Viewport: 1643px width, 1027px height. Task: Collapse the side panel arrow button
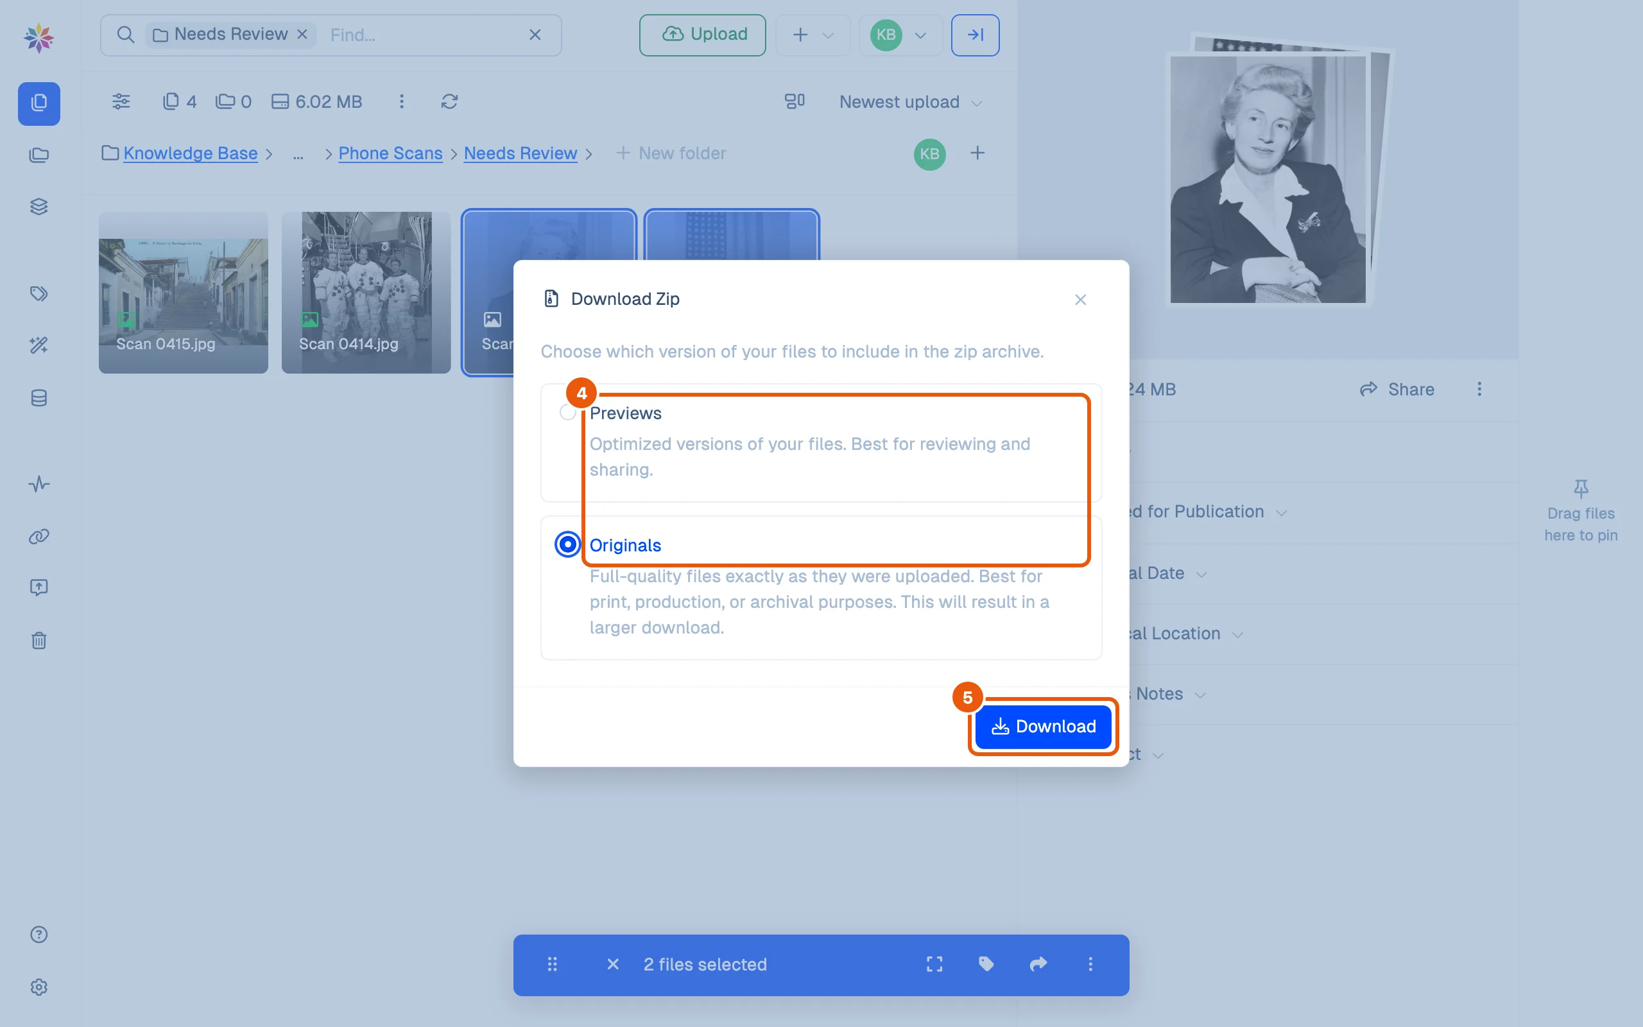click(x=975, y=35)
